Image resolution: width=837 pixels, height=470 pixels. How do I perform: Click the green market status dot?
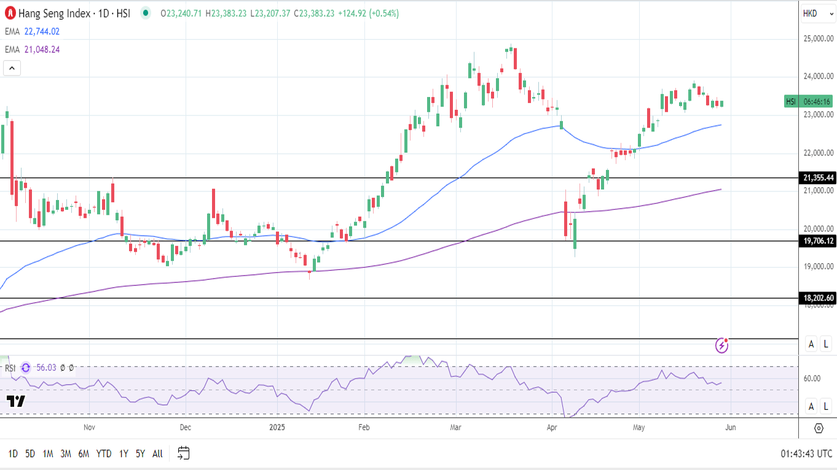(x=146, y=13)
